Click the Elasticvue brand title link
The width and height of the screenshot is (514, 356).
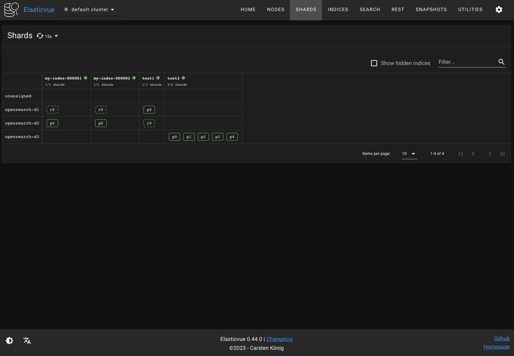(39, 10)
